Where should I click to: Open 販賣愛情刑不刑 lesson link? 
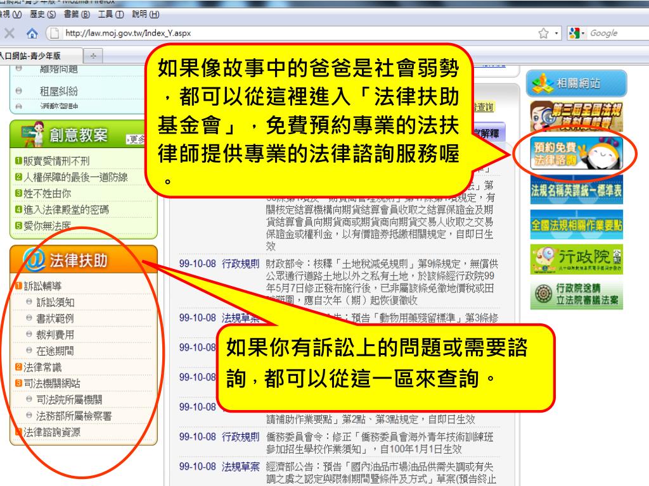point(56,161)
